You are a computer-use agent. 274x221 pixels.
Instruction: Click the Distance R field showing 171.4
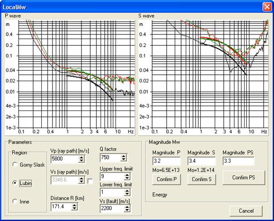tap(61, 207)
